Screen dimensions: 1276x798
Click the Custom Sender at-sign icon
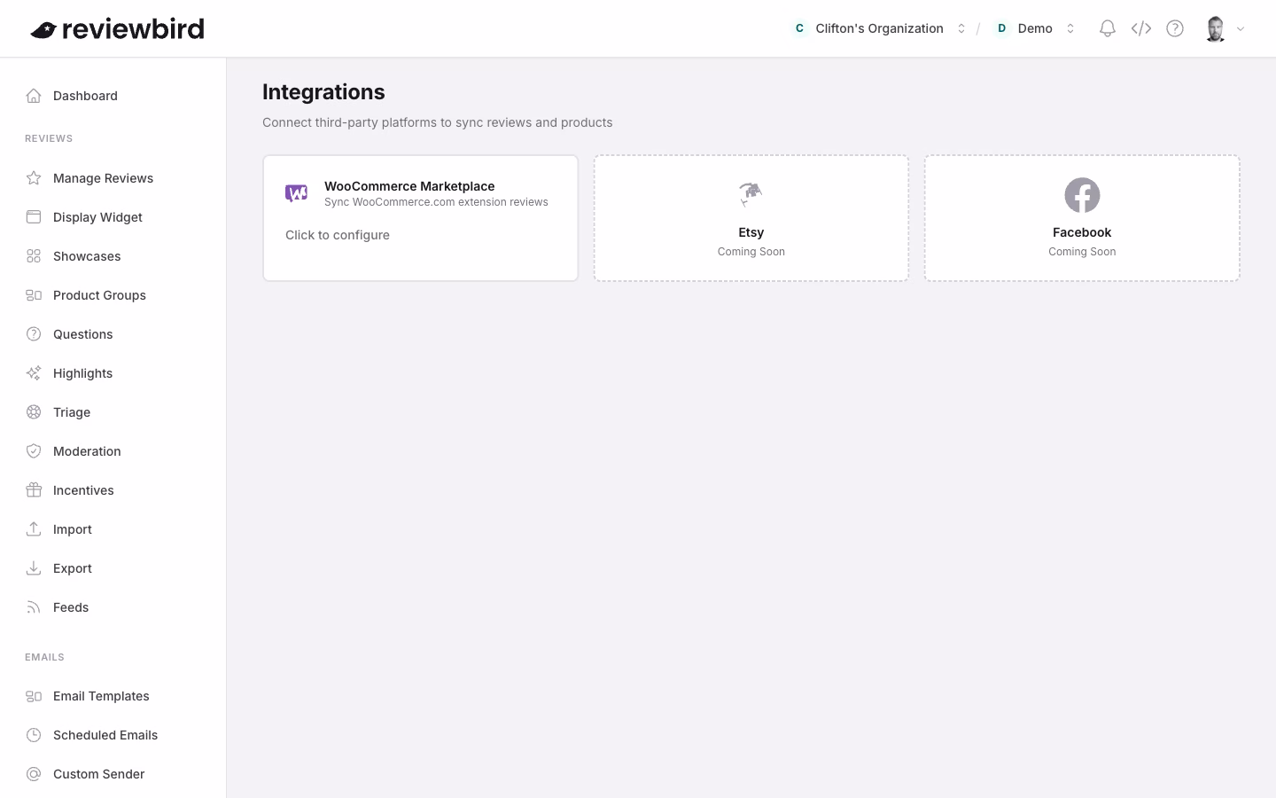(x=34, y=774)
